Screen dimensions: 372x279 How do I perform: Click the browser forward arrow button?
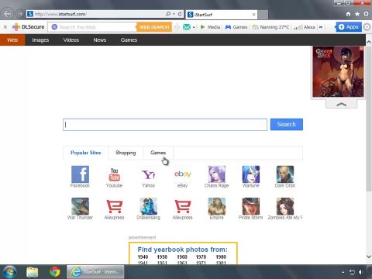19,14
